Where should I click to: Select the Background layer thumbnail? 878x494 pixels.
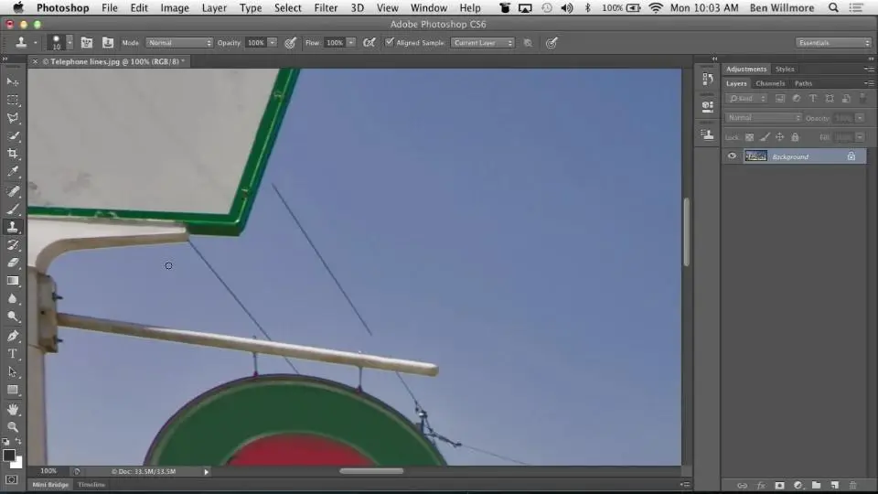(755, 156)
